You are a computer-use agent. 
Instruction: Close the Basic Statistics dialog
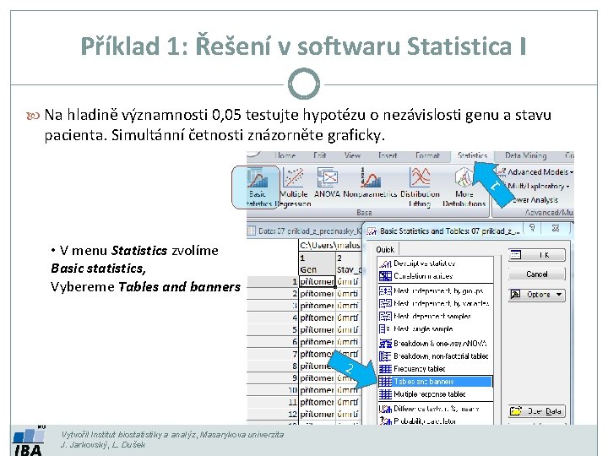tap(556, 228)
